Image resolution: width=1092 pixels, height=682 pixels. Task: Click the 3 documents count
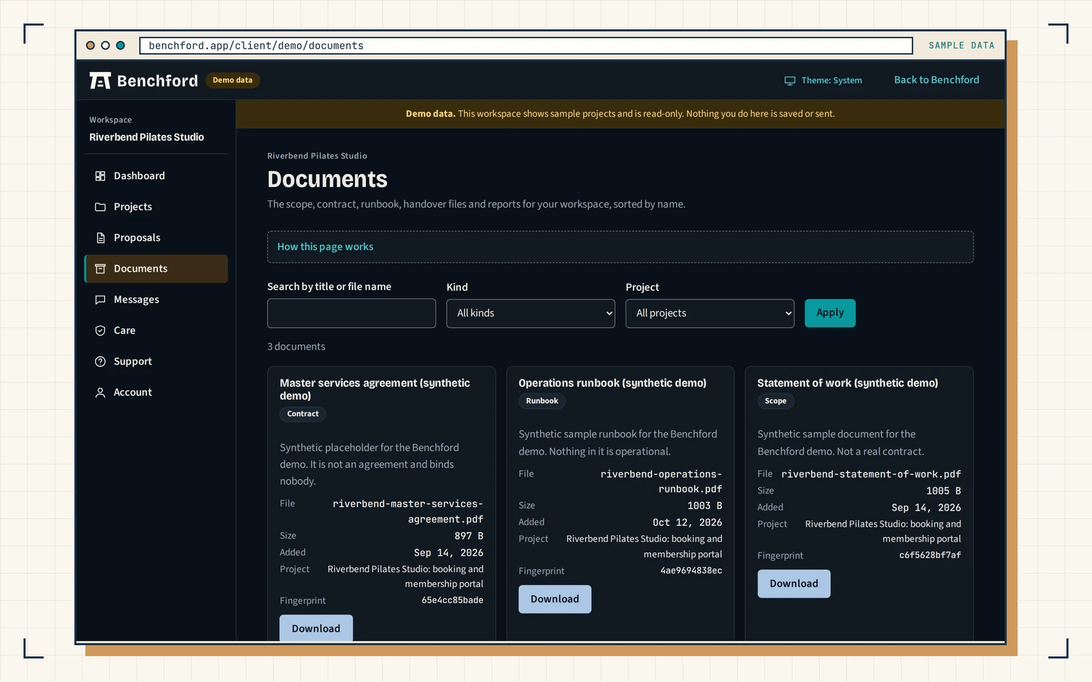[x=296, y=347]
